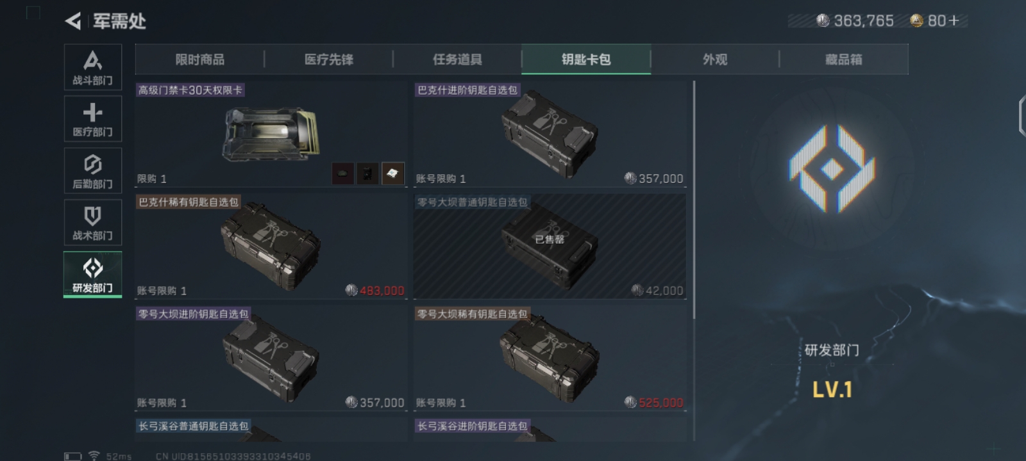Tap the 363,765 silver currency icon
1026x461 pixels.
[x=823, y=20]
